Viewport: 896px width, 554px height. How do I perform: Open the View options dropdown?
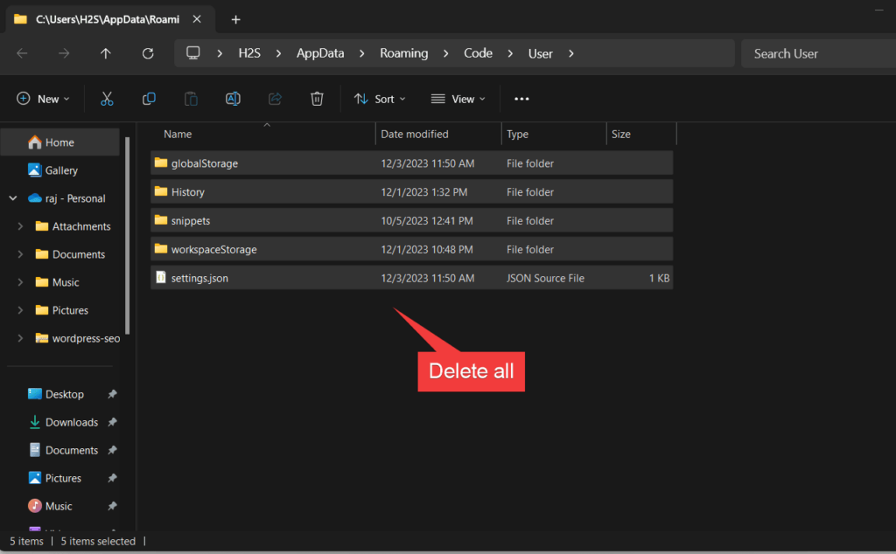(x=458, y=99)
